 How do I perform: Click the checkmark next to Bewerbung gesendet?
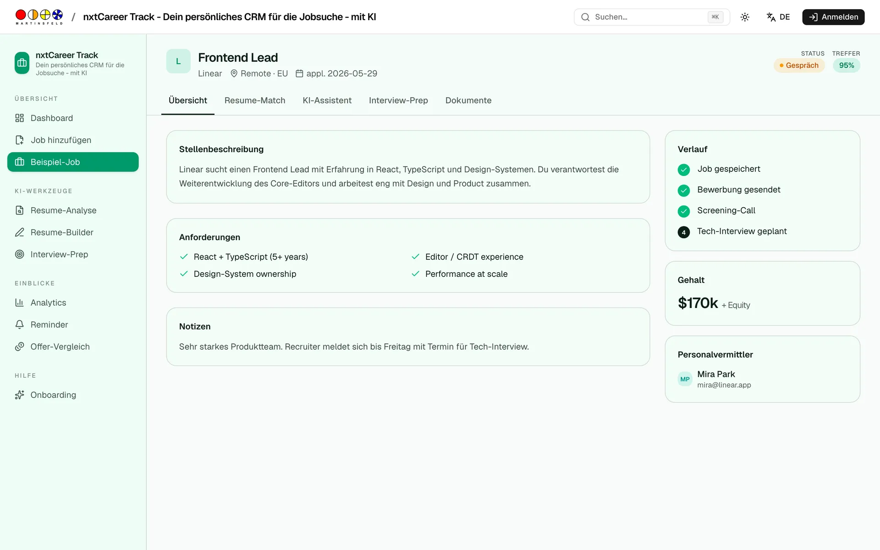pos(683,190)
